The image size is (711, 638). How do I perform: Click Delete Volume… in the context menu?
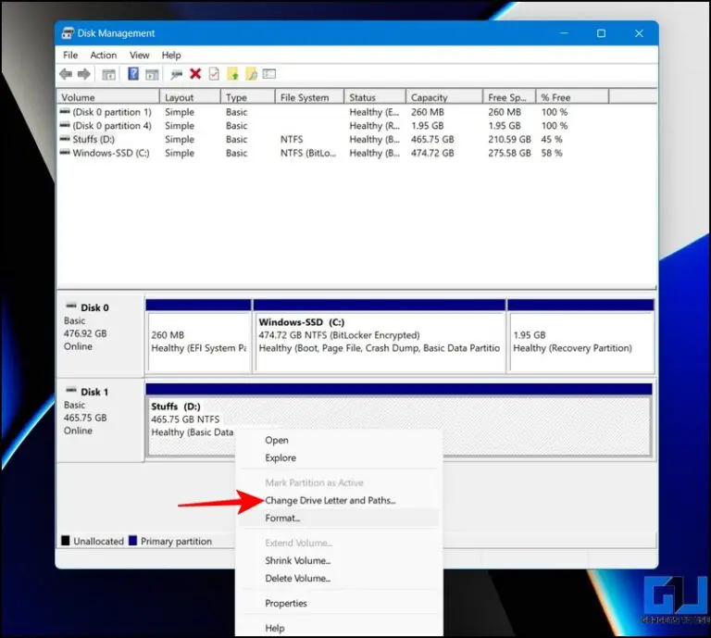point(297,579)
